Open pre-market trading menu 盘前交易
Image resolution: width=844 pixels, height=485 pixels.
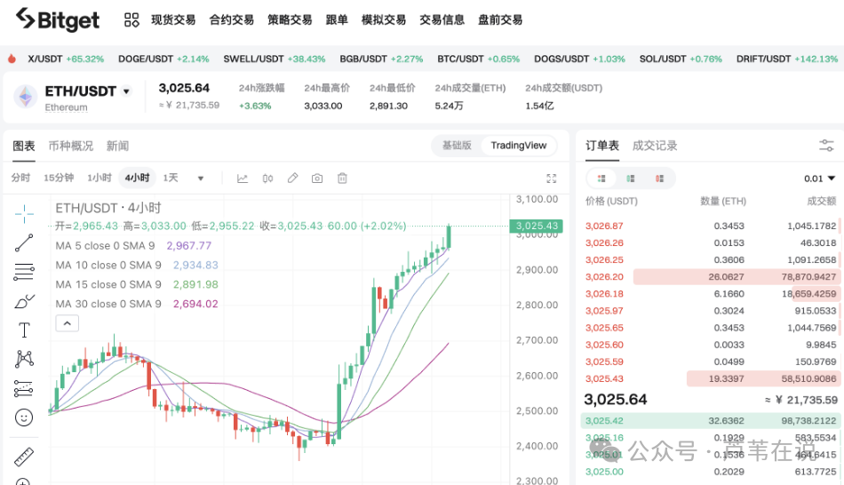coord(500,20)
